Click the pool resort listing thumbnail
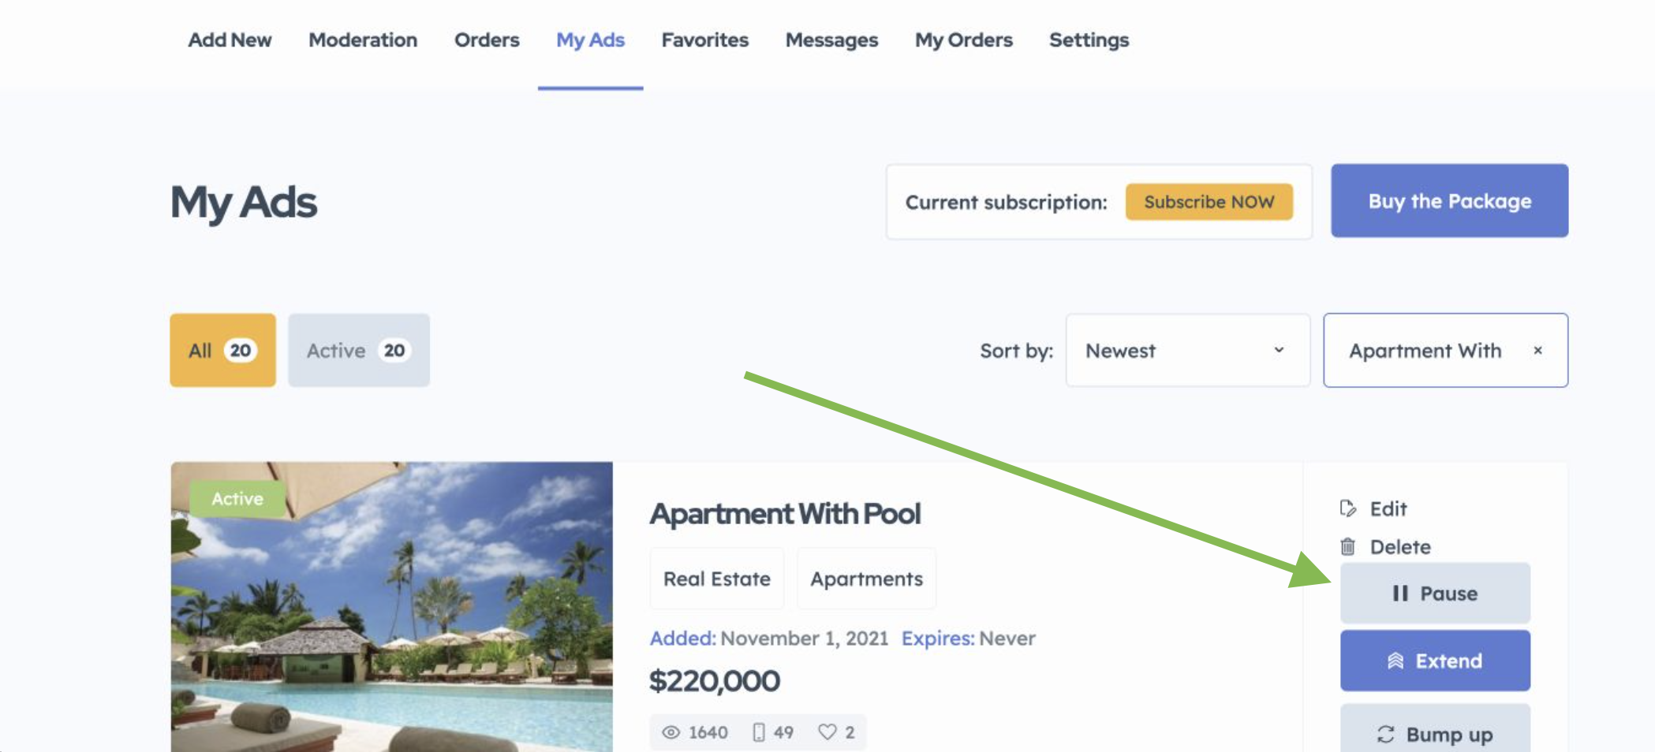Viewport: 1655px width, 752px height. click(x=391, y=606)
